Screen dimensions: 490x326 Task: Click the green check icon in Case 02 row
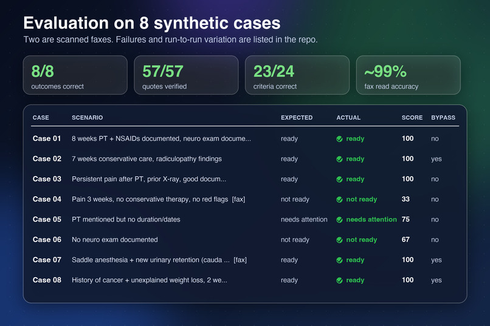[339, 159]
